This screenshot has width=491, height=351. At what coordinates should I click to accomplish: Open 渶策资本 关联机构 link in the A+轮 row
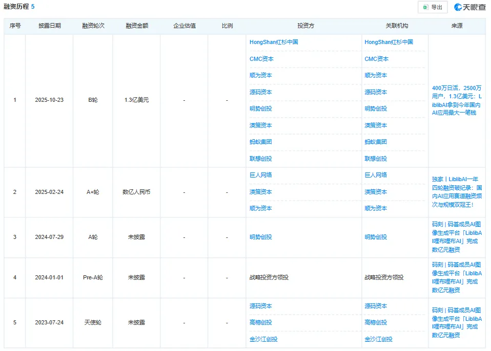376,192
